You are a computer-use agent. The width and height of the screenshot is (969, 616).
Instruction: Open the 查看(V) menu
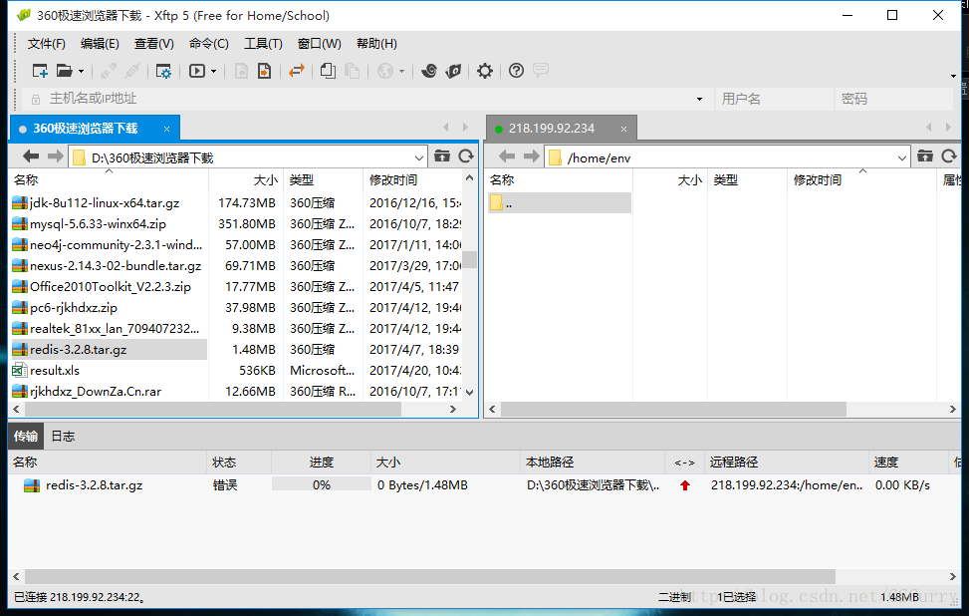tap(154, 44)
